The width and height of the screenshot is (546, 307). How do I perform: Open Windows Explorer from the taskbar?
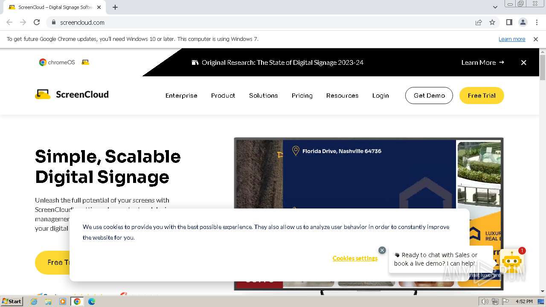48,301
